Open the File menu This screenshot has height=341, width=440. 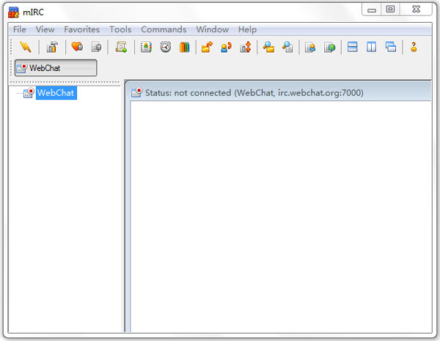point(20,29)
